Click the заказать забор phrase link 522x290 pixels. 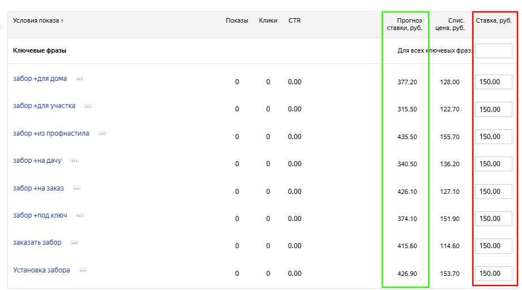click(x=37, y=243)
